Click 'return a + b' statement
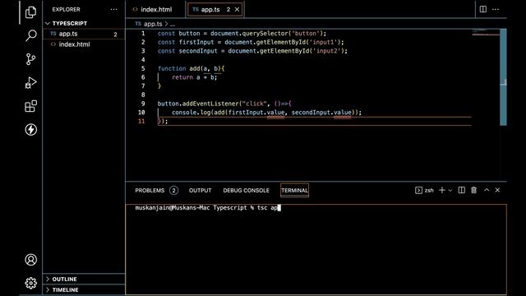This screenshot has height=296, width=526. tap(195, 77)
